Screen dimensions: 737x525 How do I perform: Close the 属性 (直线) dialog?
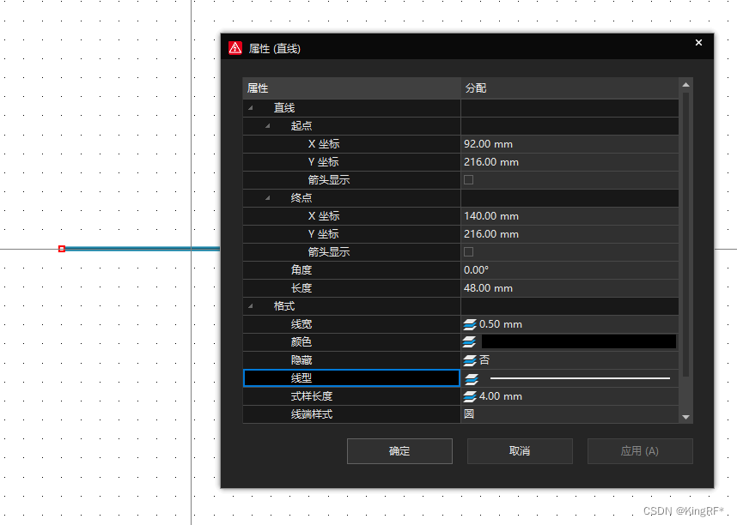point(698,43)
